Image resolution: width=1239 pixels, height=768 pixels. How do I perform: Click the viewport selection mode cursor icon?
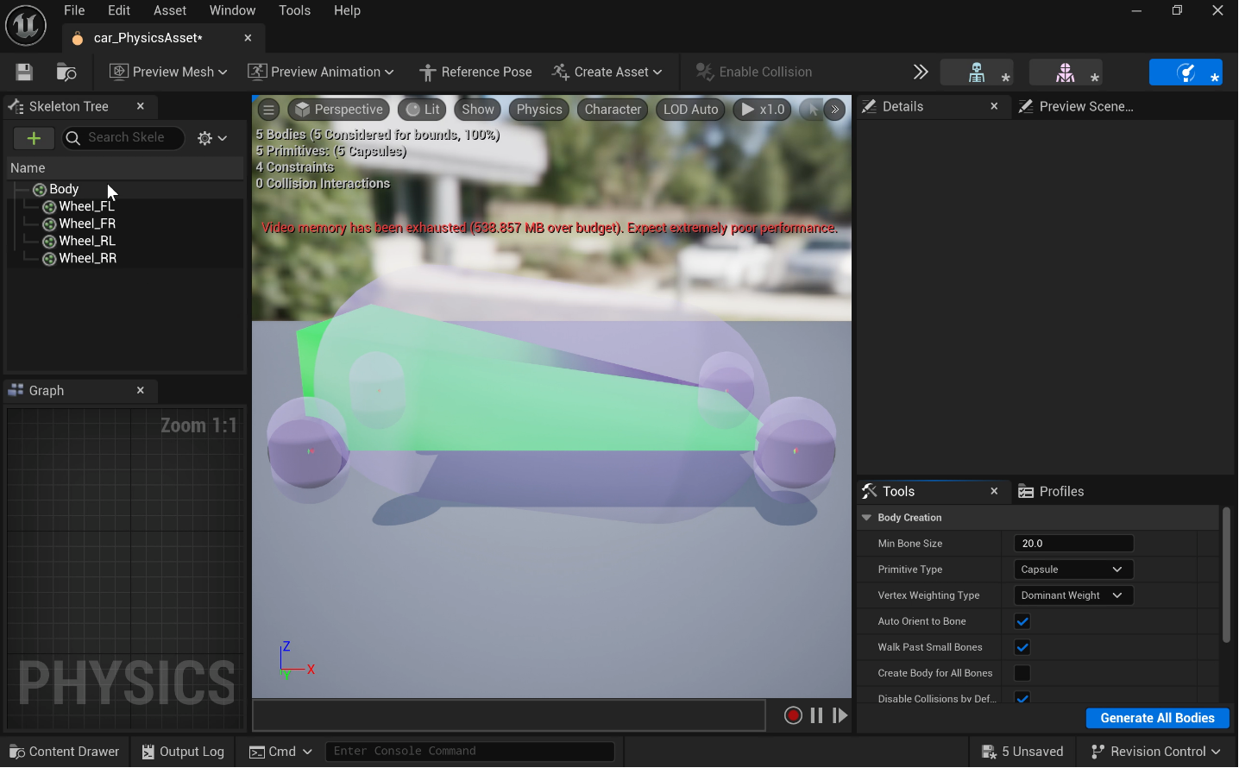point(812,110)
